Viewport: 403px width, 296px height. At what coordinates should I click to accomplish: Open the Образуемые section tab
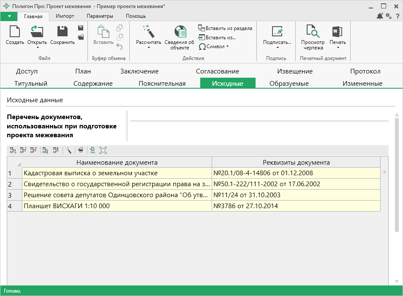(289, 83)
